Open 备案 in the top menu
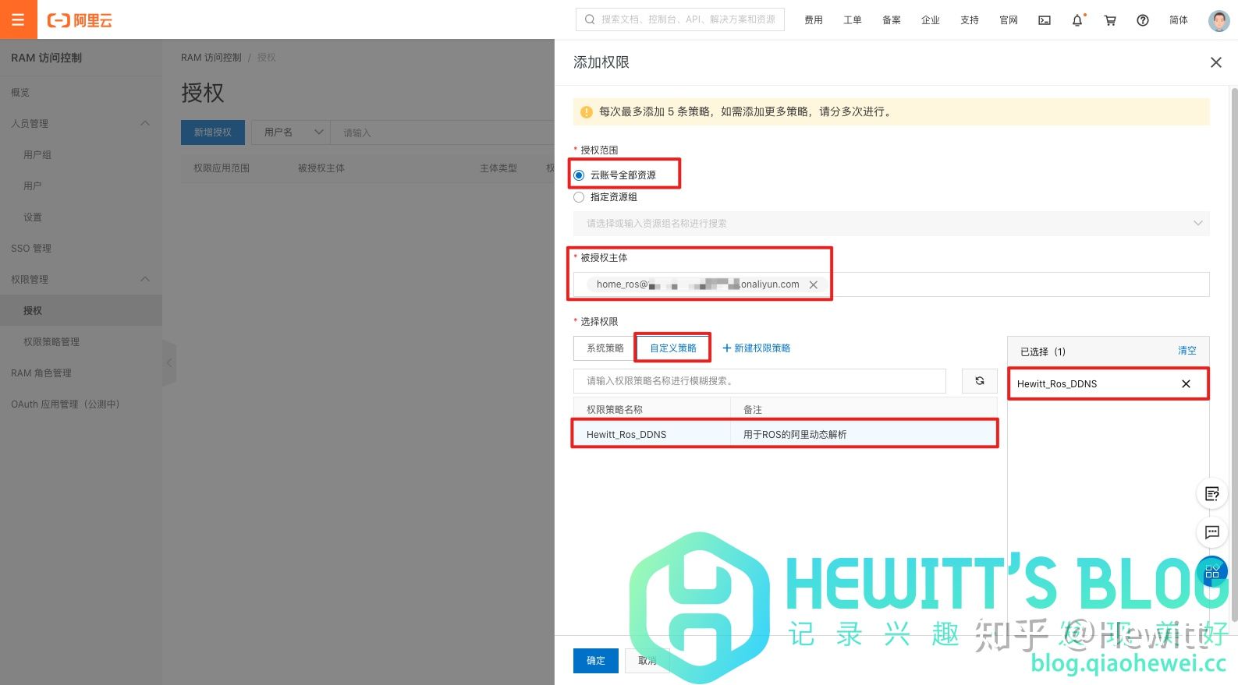The image size is (1238, 685). 892,20
